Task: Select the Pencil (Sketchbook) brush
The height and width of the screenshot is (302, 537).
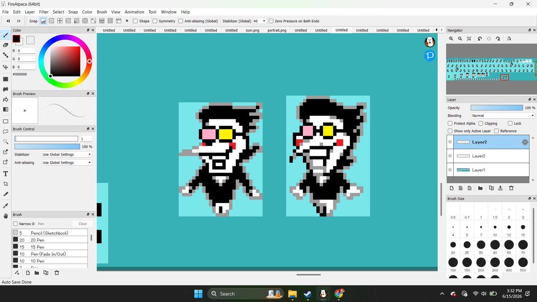Action: pyautogui.click(x=50, y=233)
